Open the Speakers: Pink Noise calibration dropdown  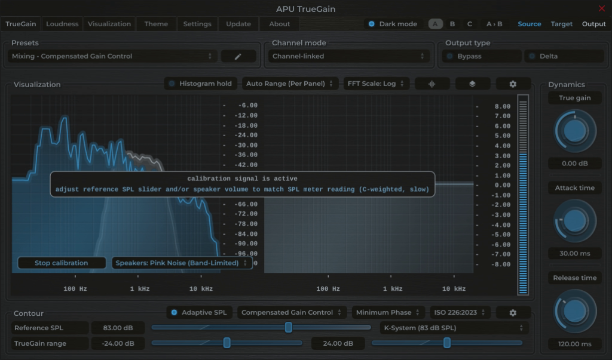pos(181,263)
